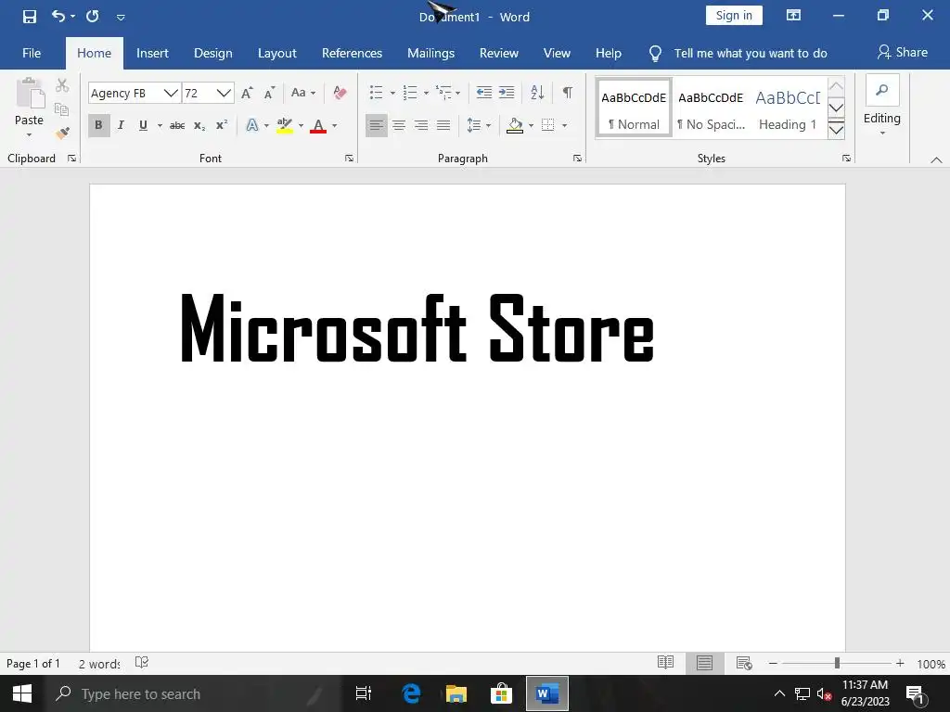Open the File tab

point(32,53)
